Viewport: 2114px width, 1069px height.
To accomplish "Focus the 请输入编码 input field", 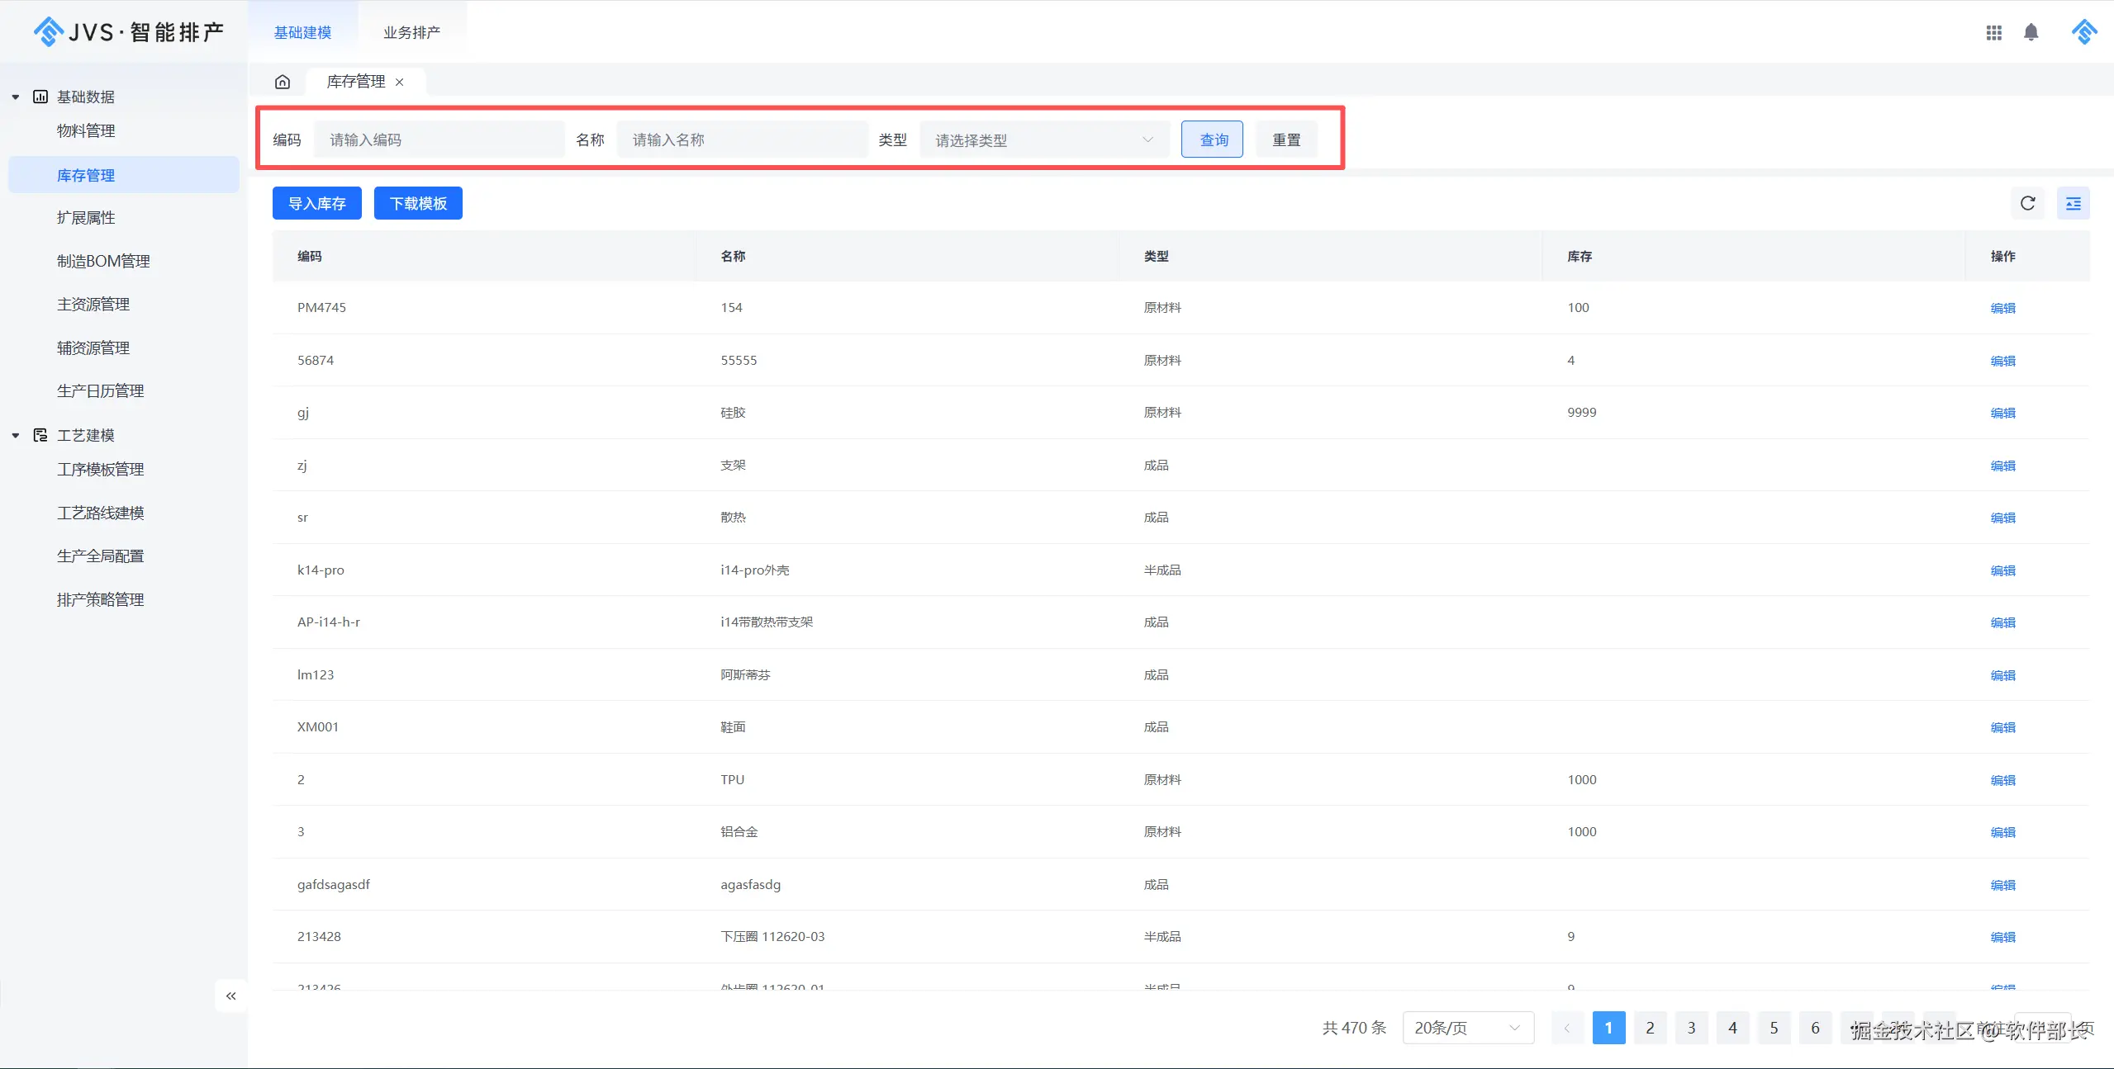I will tap(439, 140).
